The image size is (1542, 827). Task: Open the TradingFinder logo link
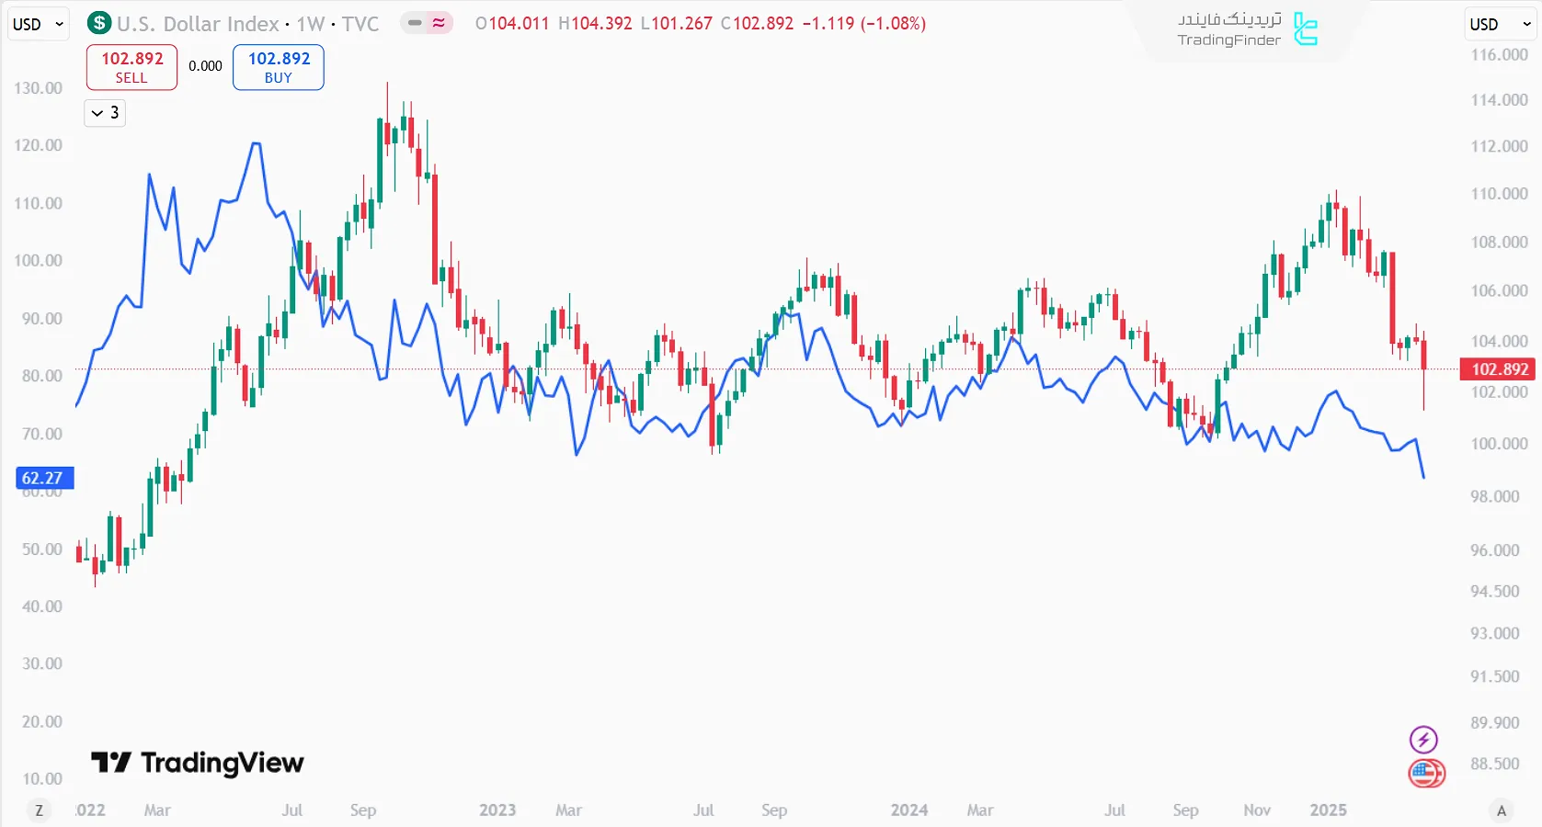click(1248, 29)
